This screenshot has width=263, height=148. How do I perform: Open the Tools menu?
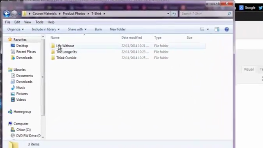39,22
